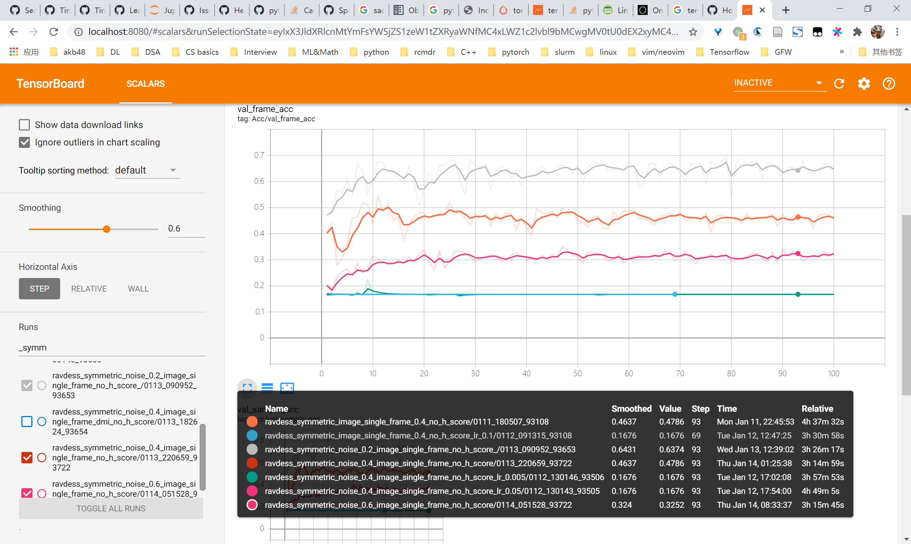This screenshot has height=544, width=911.
Task: View site information icon in address bar
Action: pyautogui.click(x=79, y=32)
